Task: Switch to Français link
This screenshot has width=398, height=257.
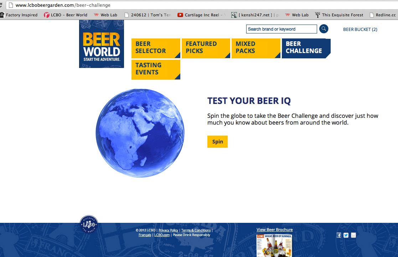Action: [145, 235]
